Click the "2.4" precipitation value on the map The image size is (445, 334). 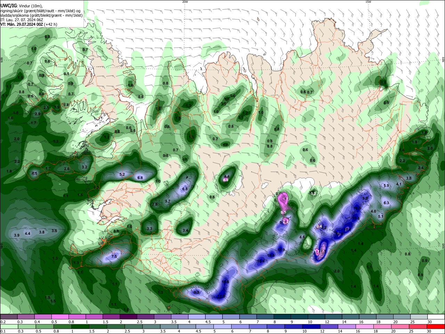pyautogui.click(x=421, y=168)
